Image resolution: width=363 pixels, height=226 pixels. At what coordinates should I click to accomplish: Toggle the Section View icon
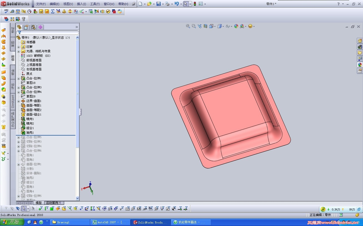click(205, 26)
